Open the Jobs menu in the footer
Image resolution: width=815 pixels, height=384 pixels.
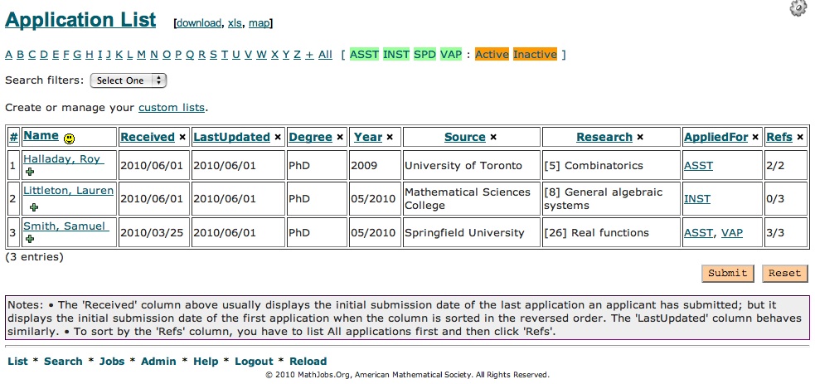click(x=112, y=362)
